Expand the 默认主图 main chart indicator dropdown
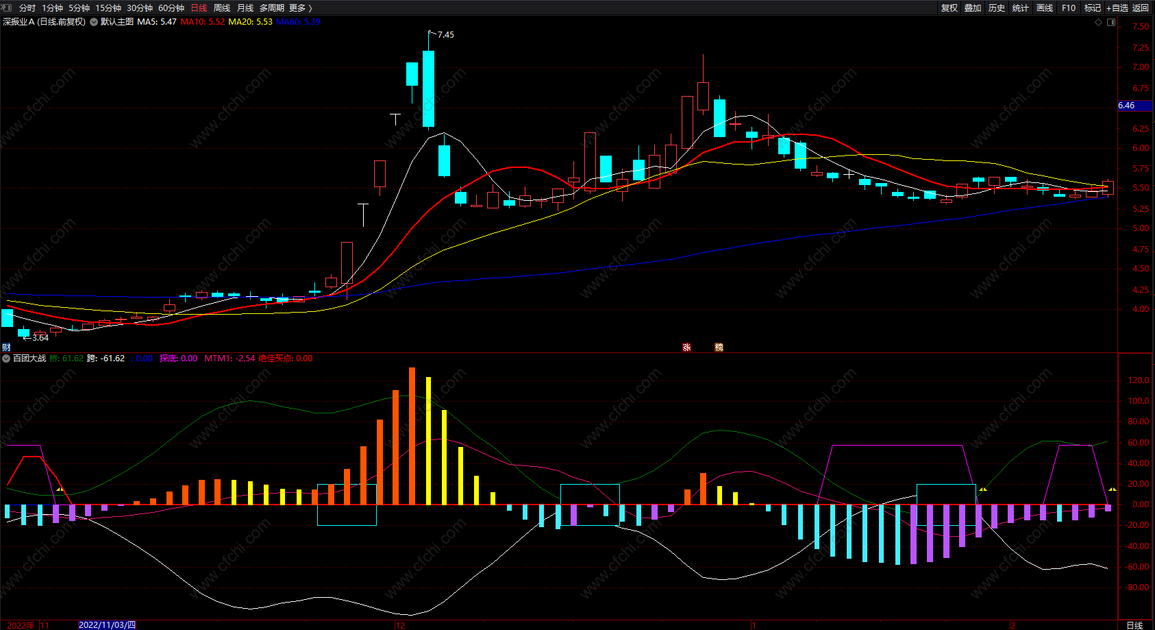 [94, 22]
